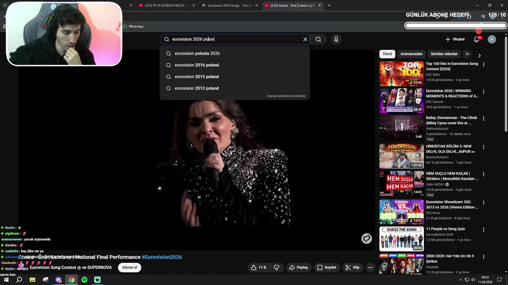Screen dimensions: 508x285
Task: Open menu for Hem Suçlu Hem Kaçak video
Action: 483,174
